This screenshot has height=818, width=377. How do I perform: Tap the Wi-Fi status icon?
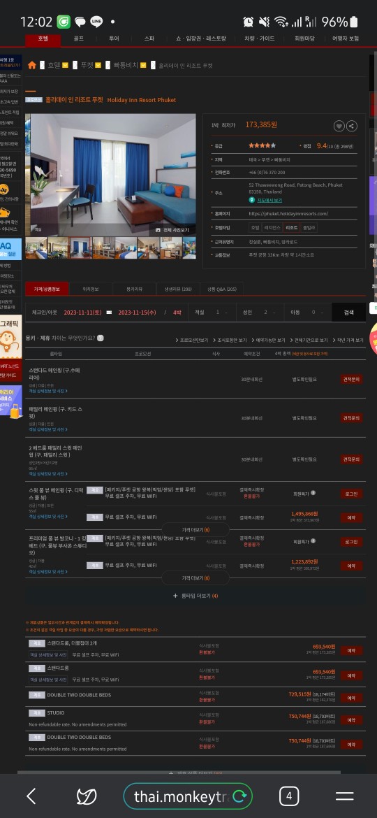point(281,22)
